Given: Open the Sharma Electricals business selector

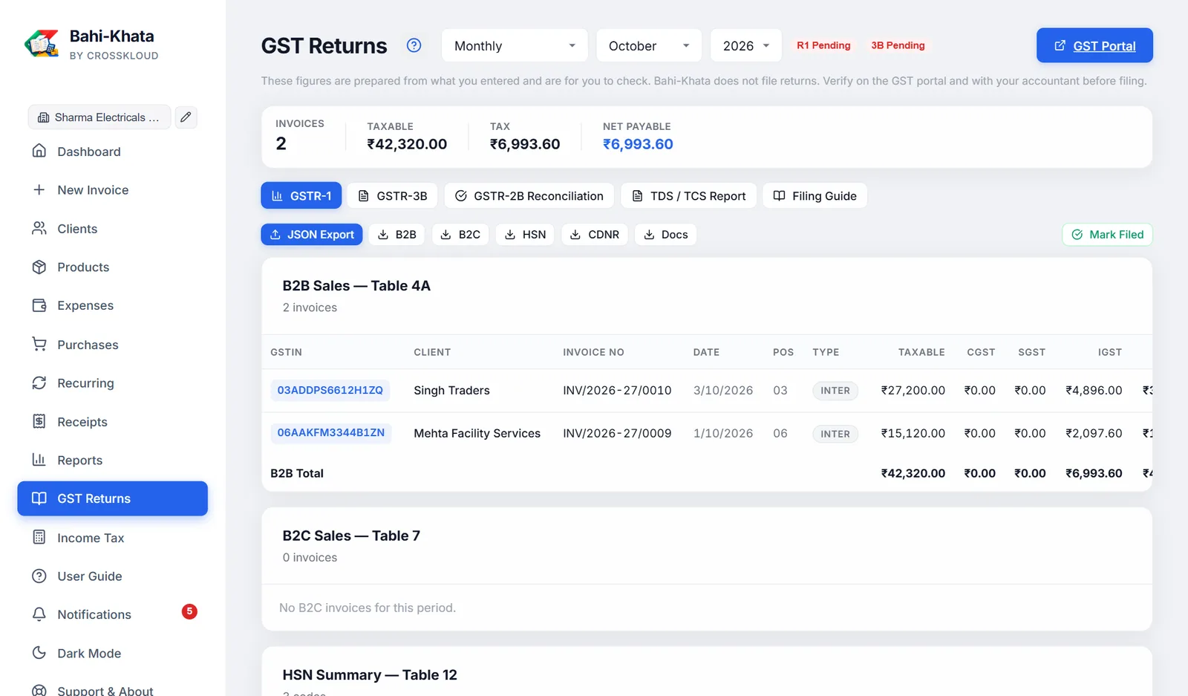Looking at the screenshot, I should coord(99,117).
